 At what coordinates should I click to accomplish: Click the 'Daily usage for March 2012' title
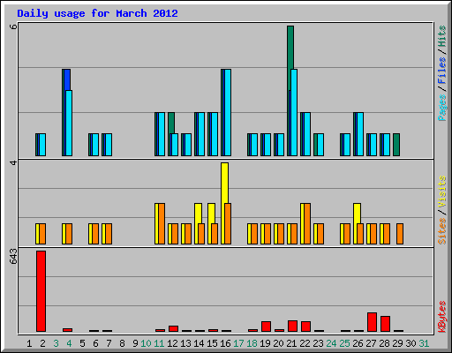pos(97,13)
